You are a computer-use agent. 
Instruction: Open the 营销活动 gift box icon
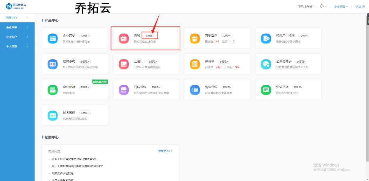point(195,38)
